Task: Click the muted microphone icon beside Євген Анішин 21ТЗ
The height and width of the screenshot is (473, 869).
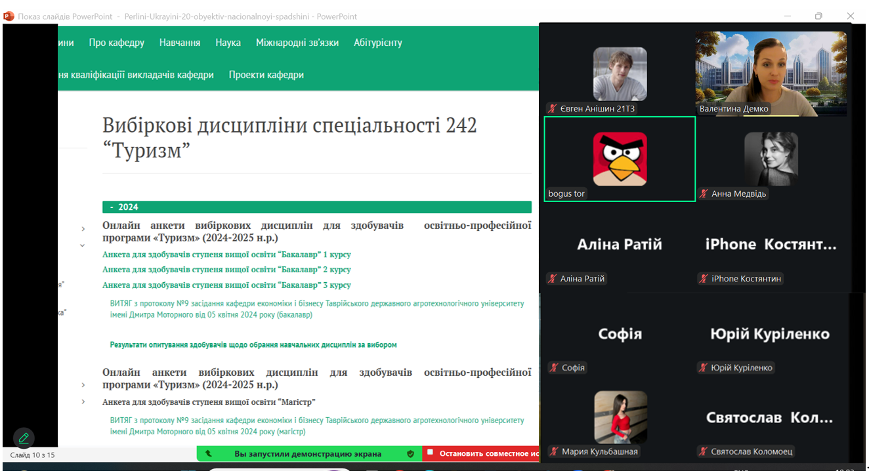Action: point(553,109)
